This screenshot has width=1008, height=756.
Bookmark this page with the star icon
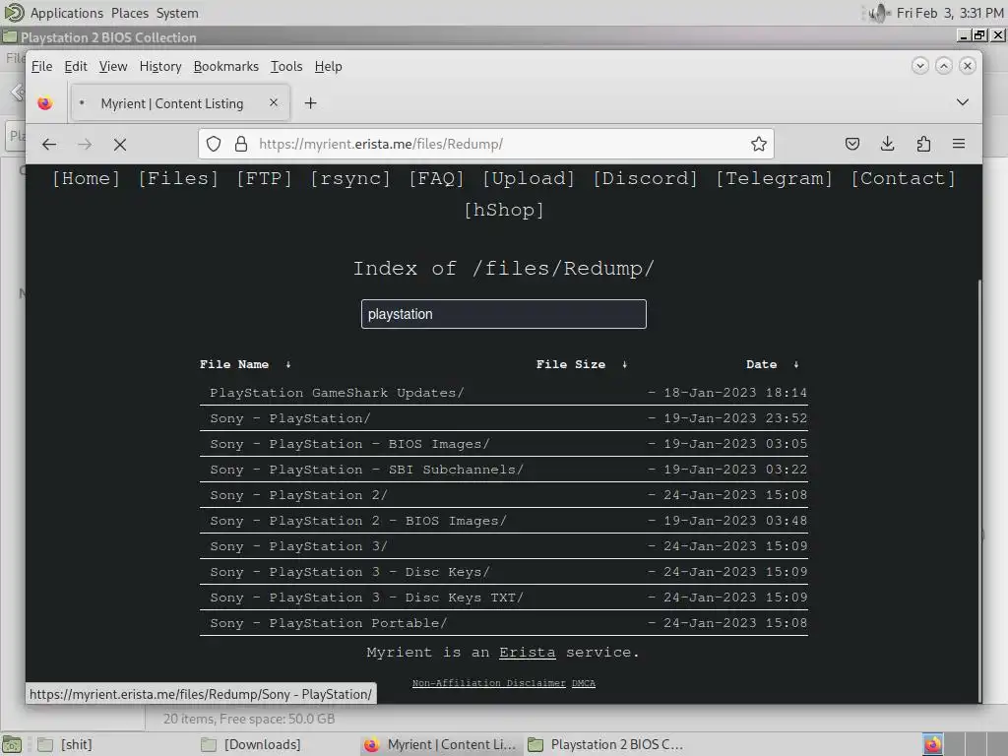(x=759, y=144)
